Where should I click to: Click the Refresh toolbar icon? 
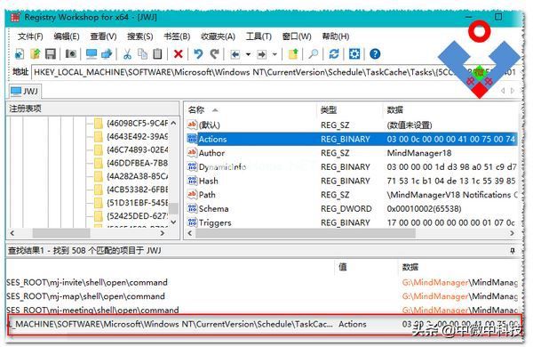click(334, 53)
